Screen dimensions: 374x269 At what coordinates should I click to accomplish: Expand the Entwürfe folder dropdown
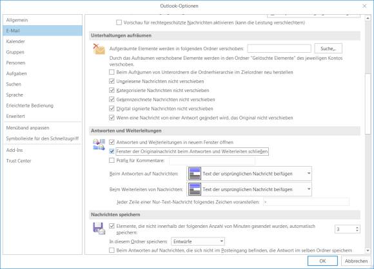pyautogui.click(x=198, y=241)
